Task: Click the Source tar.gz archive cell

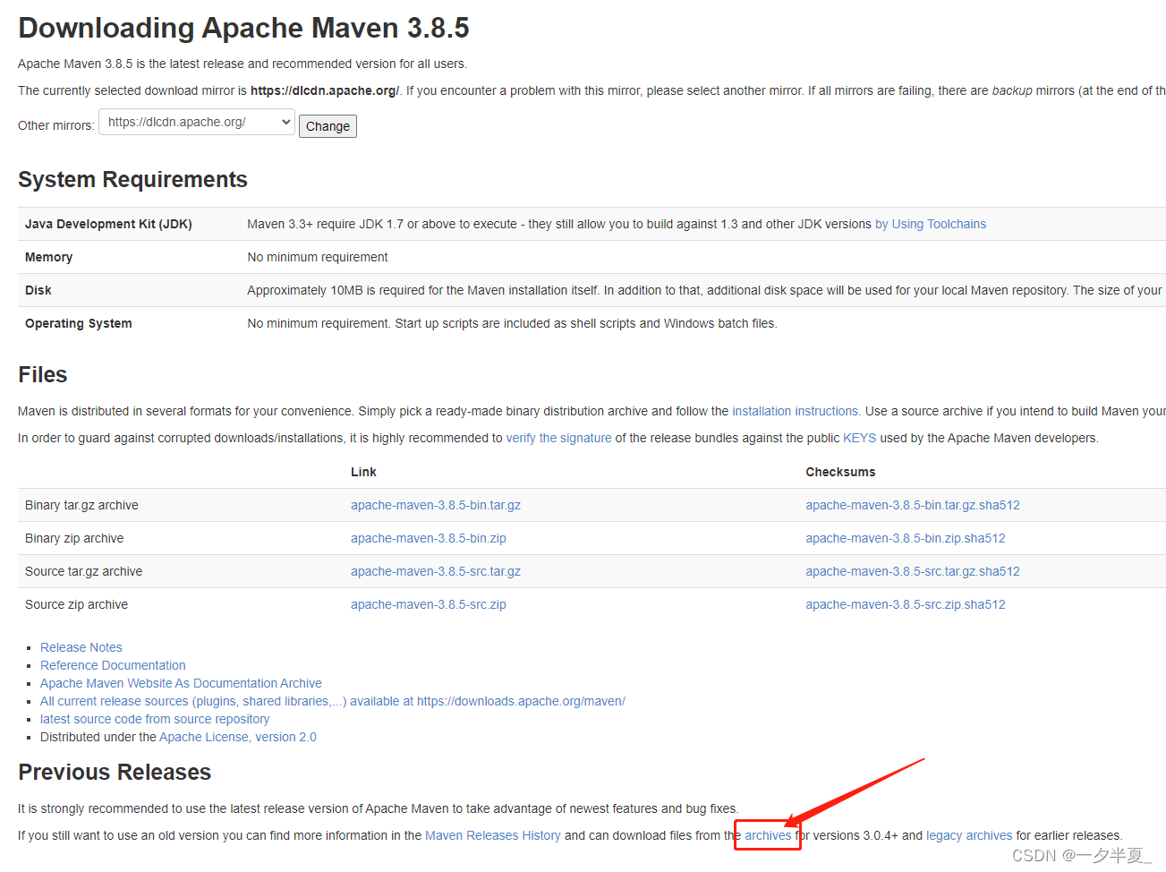Action: pyautogui.click(x=84, y=571)
